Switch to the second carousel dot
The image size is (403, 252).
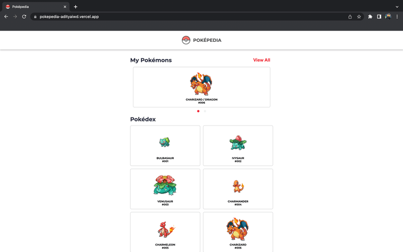click(x=205, y=111)
